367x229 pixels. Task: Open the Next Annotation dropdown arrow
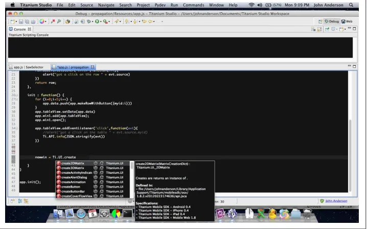(131, 22)
